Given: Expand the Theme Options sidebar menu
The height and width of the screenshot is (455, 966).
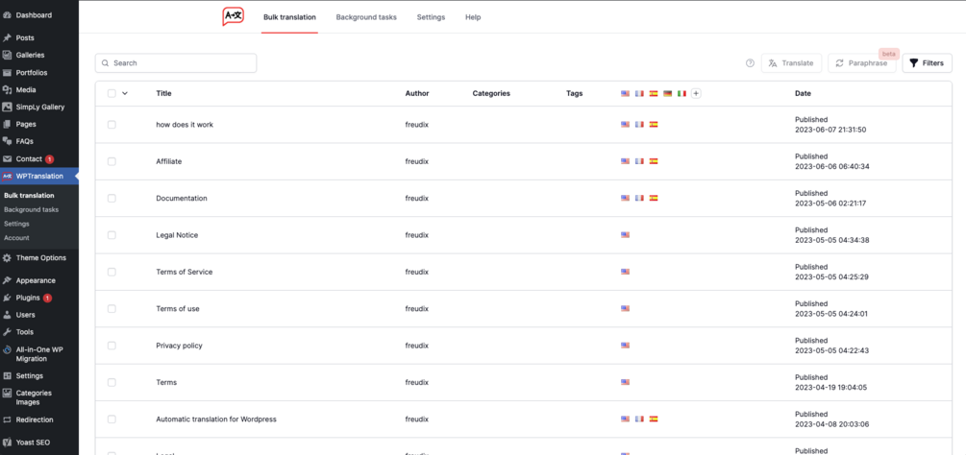Looking at the screenshot, I should pyautogui.click(x=8, y=258).
